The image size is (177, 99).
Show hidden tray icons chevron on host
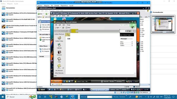146,97
